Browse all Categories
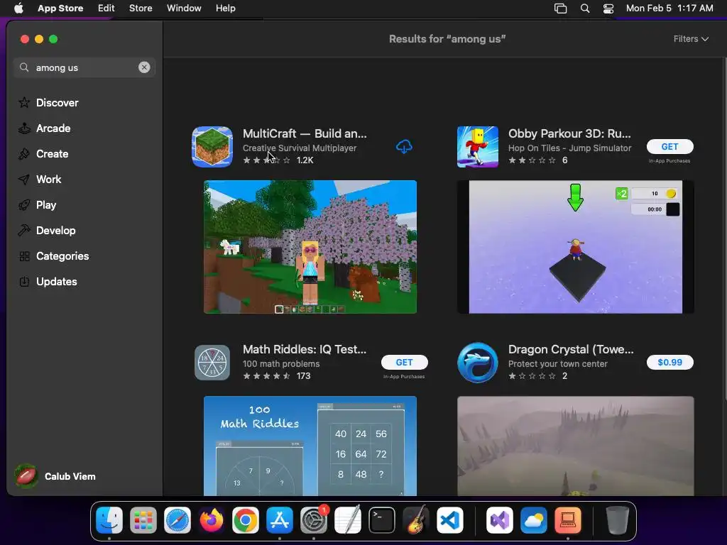Viewport: 727px width, 545px height. pos(53,255)
